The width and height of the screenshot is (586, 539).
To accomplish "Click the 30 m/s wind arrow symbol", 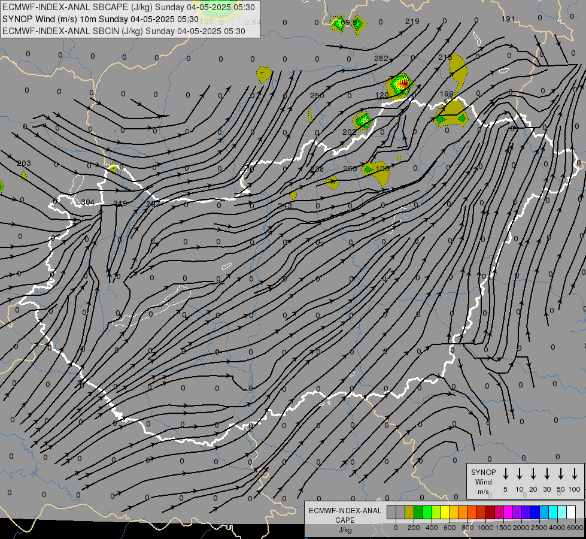I will (x=546, y=474).
